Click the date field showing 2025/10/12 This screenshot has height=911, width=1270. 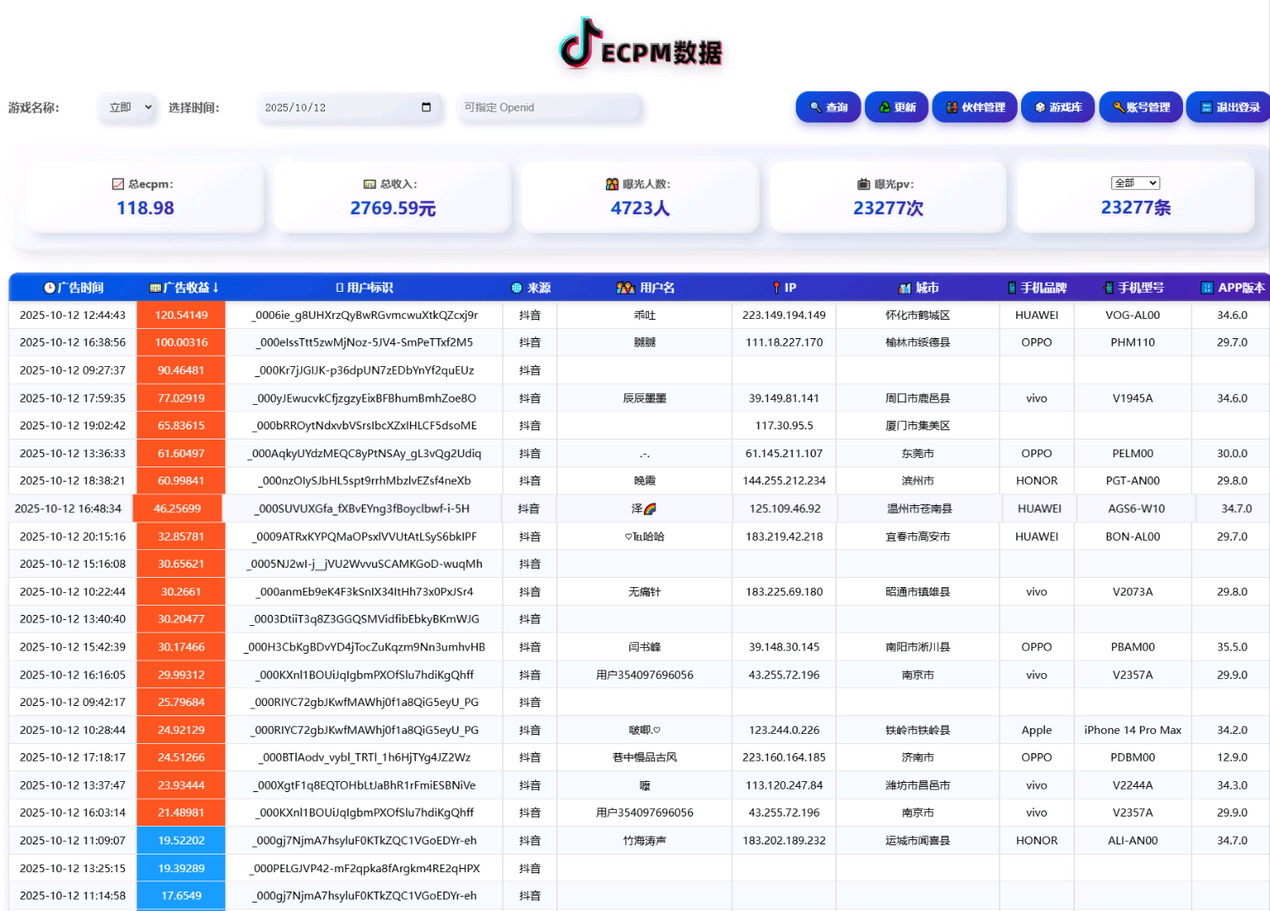click(338, 107)
